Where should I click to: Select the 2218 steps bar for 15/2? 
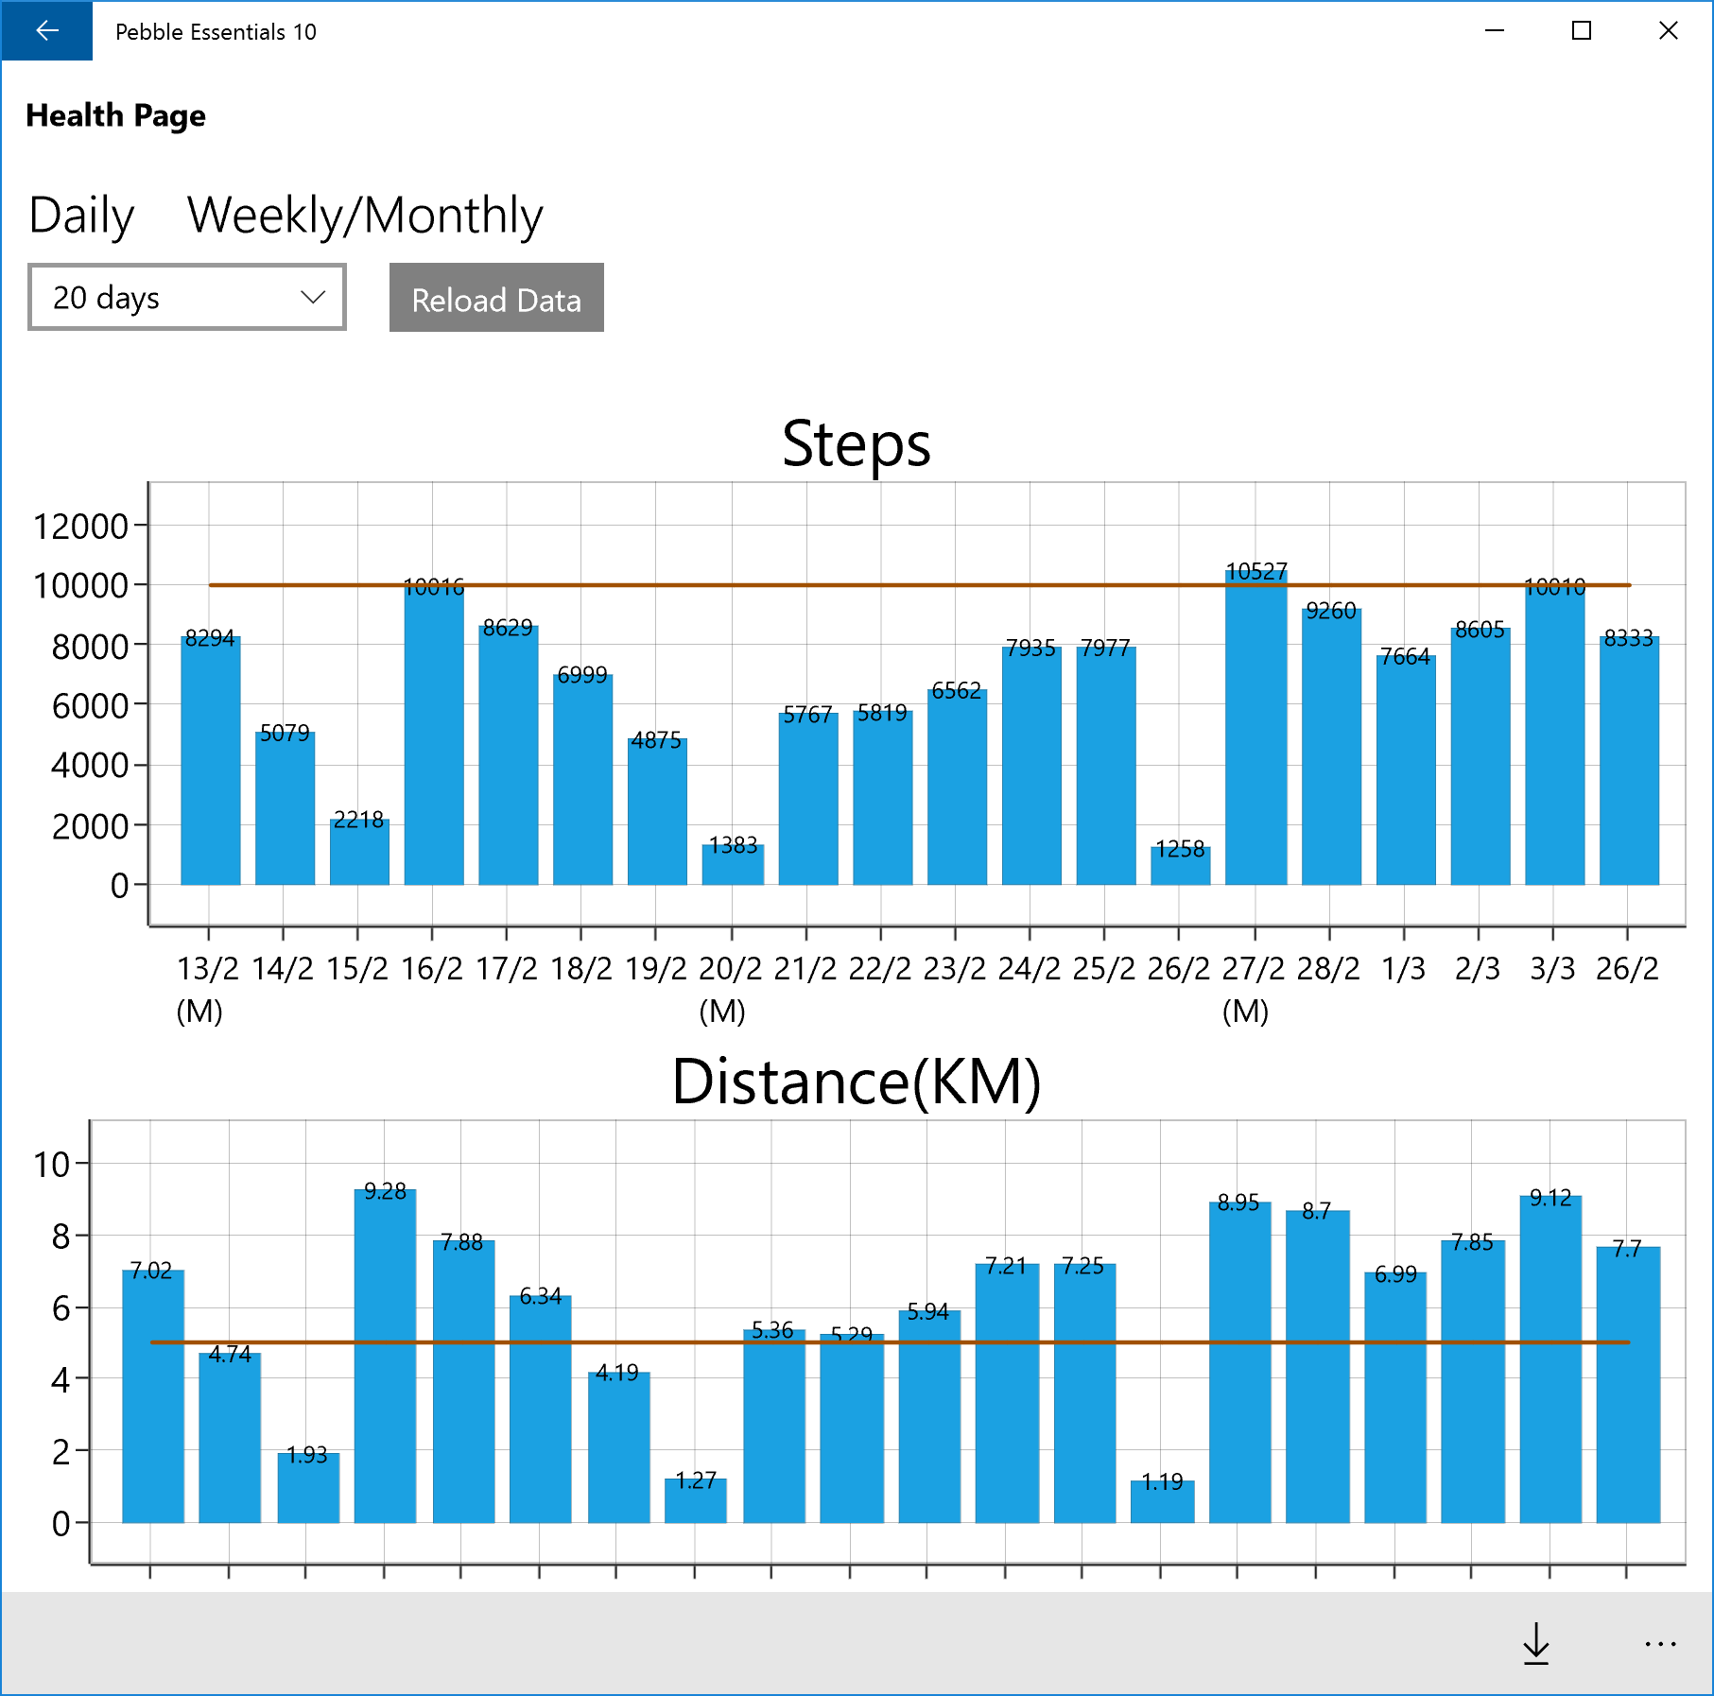coord(359,852)
